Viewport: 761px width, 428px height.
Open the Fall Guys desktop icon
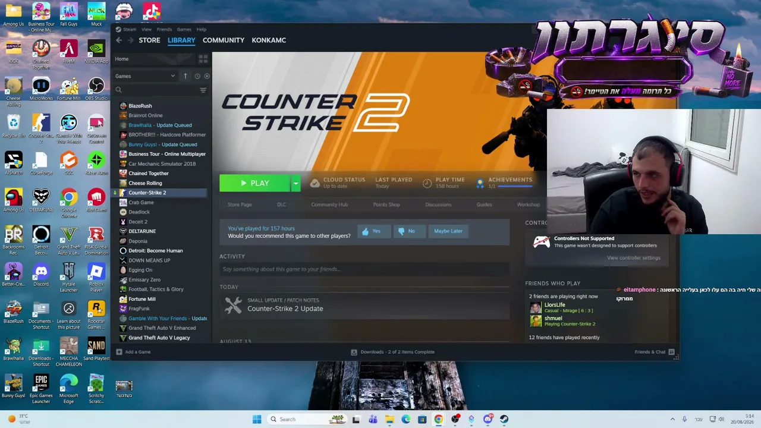[x=68, y=15]
